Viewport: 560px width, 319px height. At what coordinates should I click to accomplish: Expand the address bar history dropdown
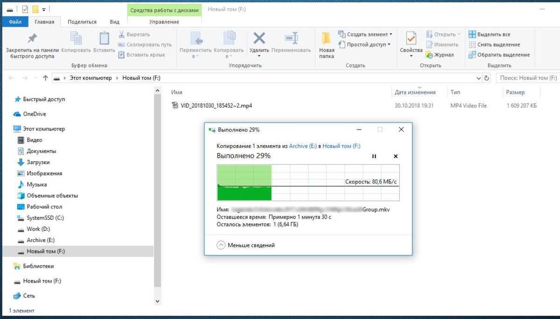point(479,78)
